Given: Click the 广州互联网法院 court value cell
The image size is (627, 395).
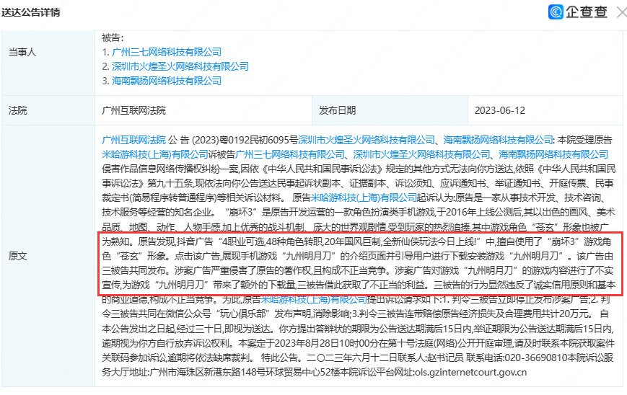Looking at the screenshot, I should click(203, 110).
